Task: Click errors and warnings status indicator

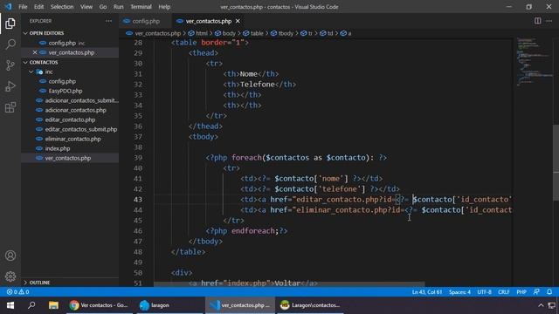Action: tap(17, 292)
